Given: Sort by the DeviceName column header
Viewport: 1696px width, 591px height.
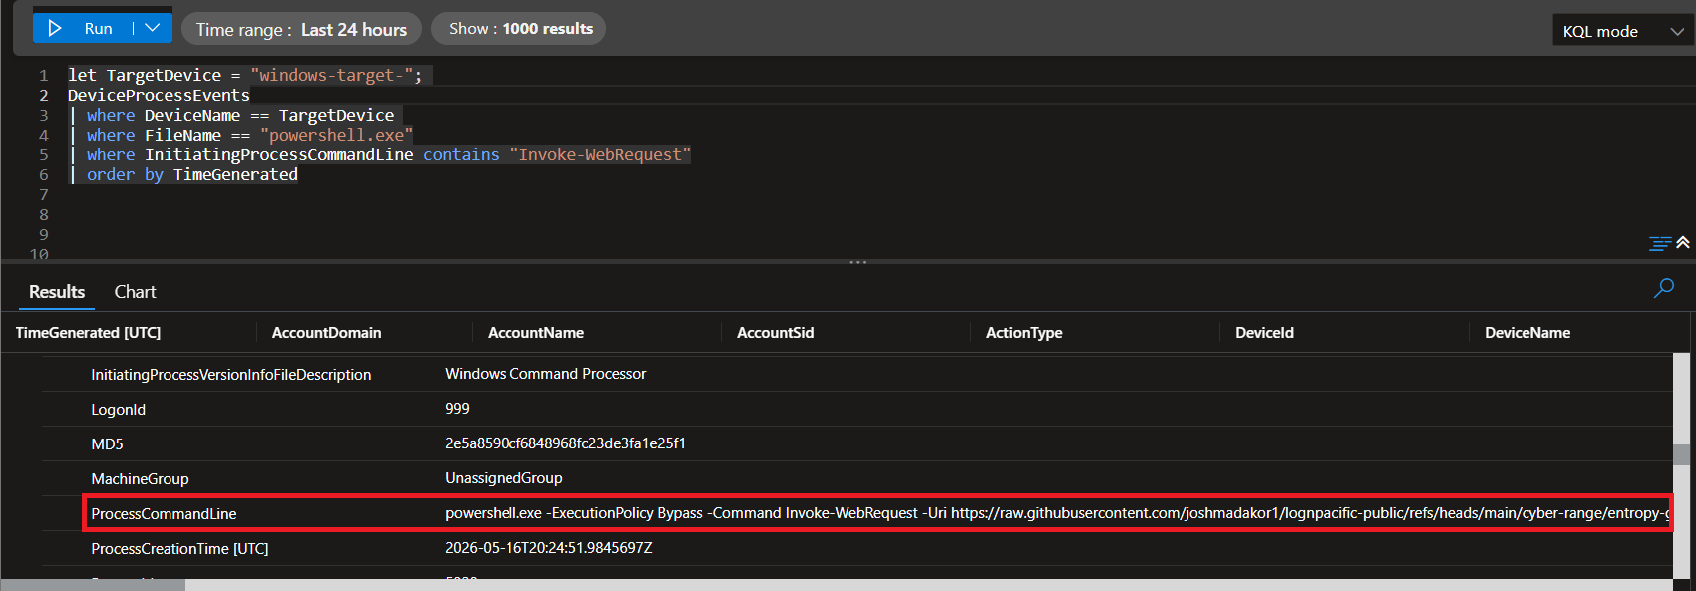Looking at the screenshot, I should pyautogui.click(x=1526, y=333).
